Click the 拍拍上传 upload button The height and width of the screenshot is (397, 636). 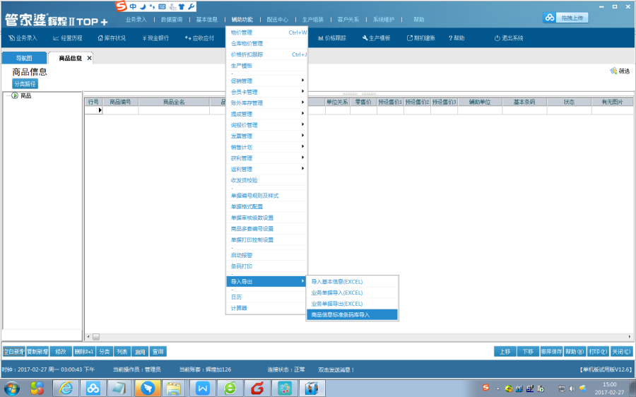(x=570, y=18)
